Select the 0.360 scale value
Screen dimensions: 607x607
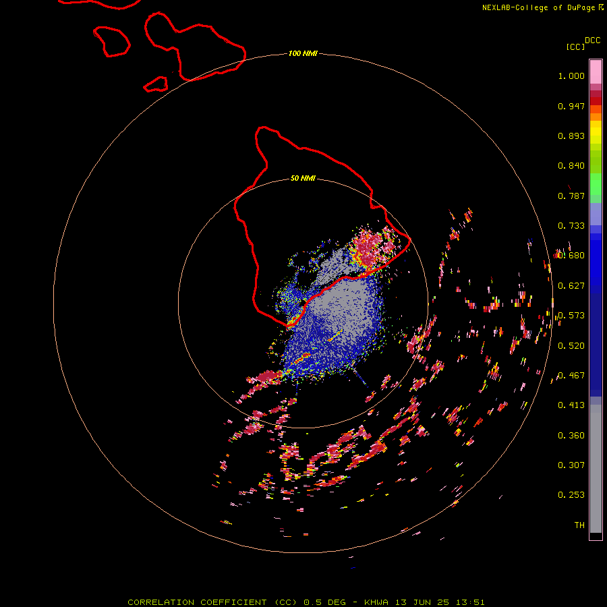(x=571, y=436)
